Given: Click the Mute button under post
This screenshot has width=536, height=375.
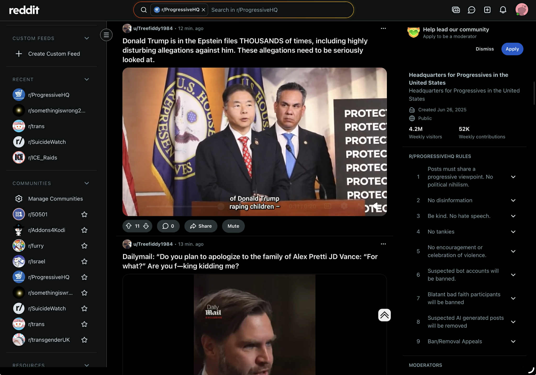Looking at the screenshot, I should pyautogui.click(x=233, y=226).
